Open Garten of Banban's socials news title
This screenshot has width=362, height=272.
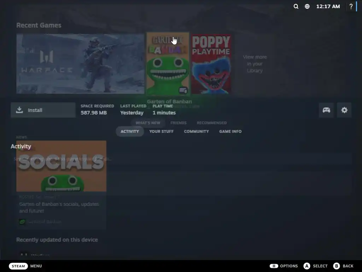[x=59, y=208]
